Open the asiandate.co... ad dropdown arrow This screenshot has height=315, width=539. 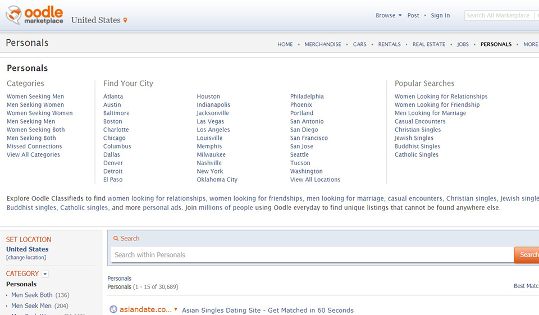pyautogui.click(x=176, y=309)
